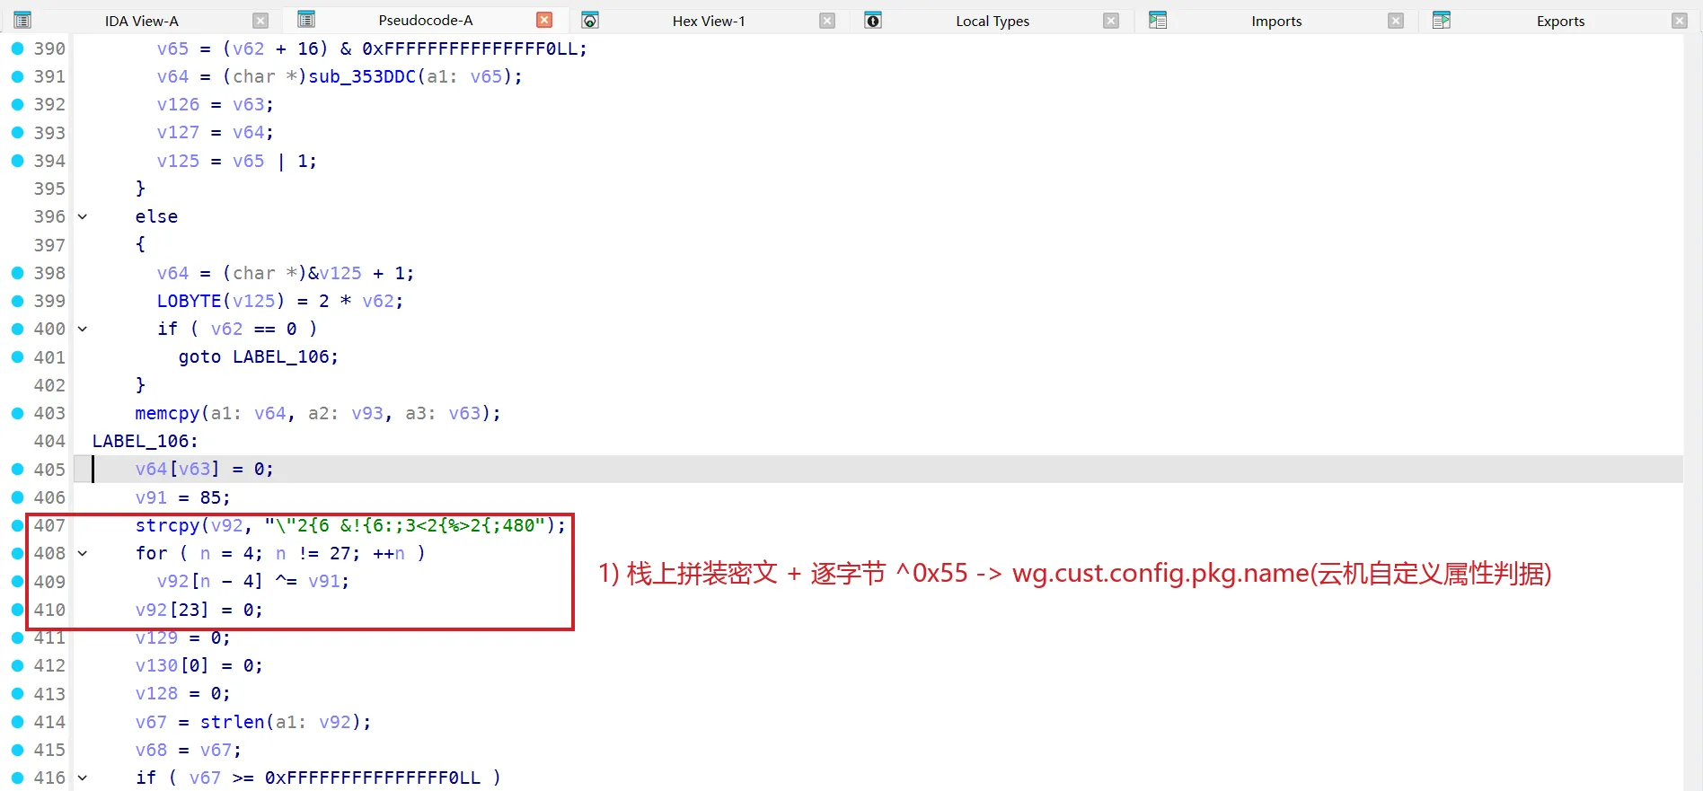Toggle breakpoint dot on line 405
The image size is (1703, 791).
[17, 469]
